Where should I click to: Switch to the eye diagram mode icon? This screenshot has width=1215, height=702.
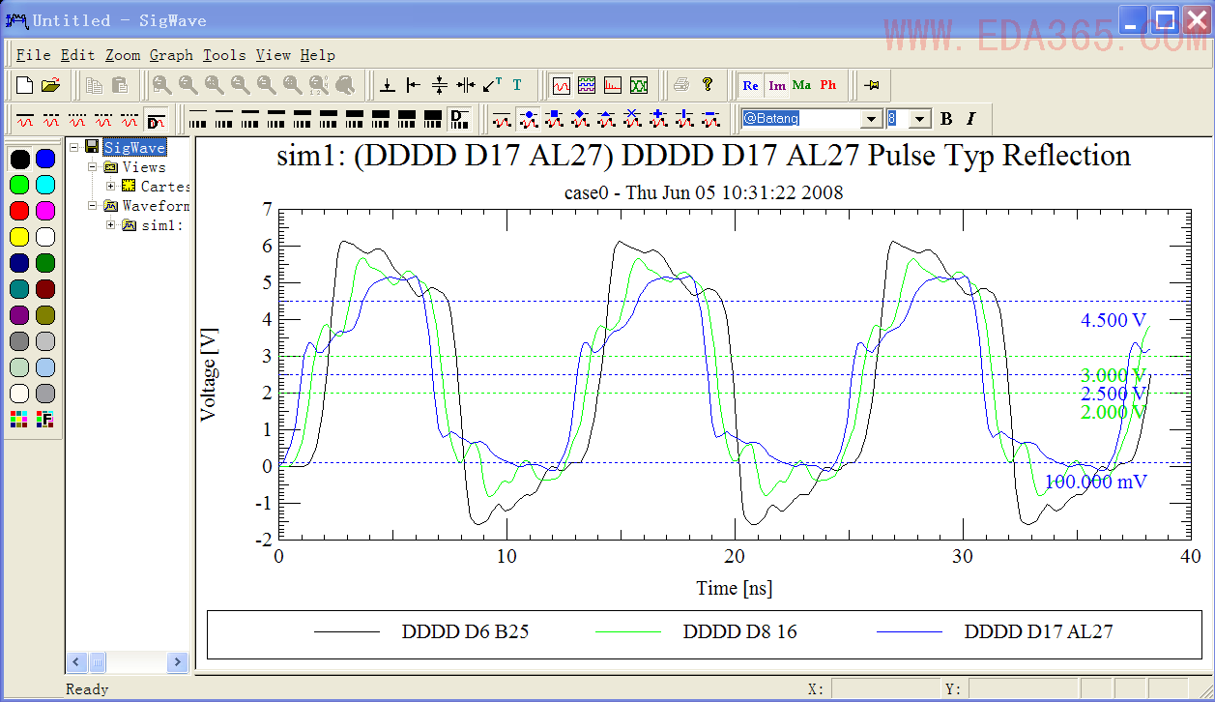(x=638, y=85)
